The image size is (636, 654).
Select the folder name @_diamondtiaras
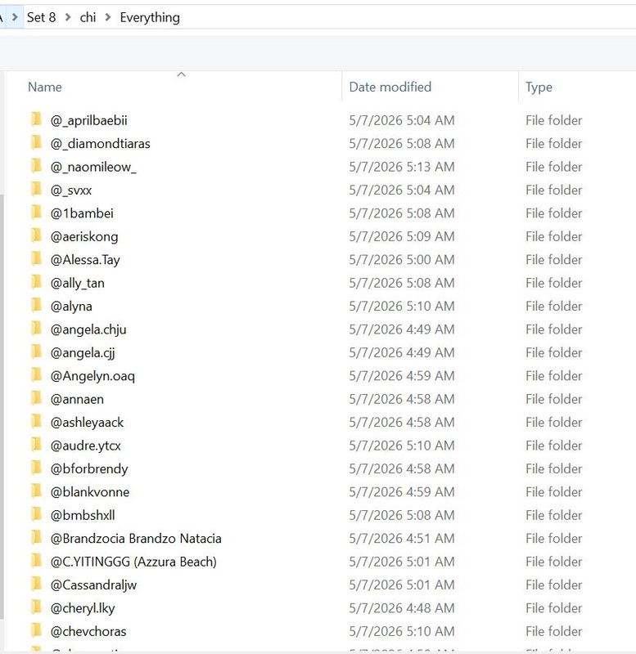[x=100, y=144]
